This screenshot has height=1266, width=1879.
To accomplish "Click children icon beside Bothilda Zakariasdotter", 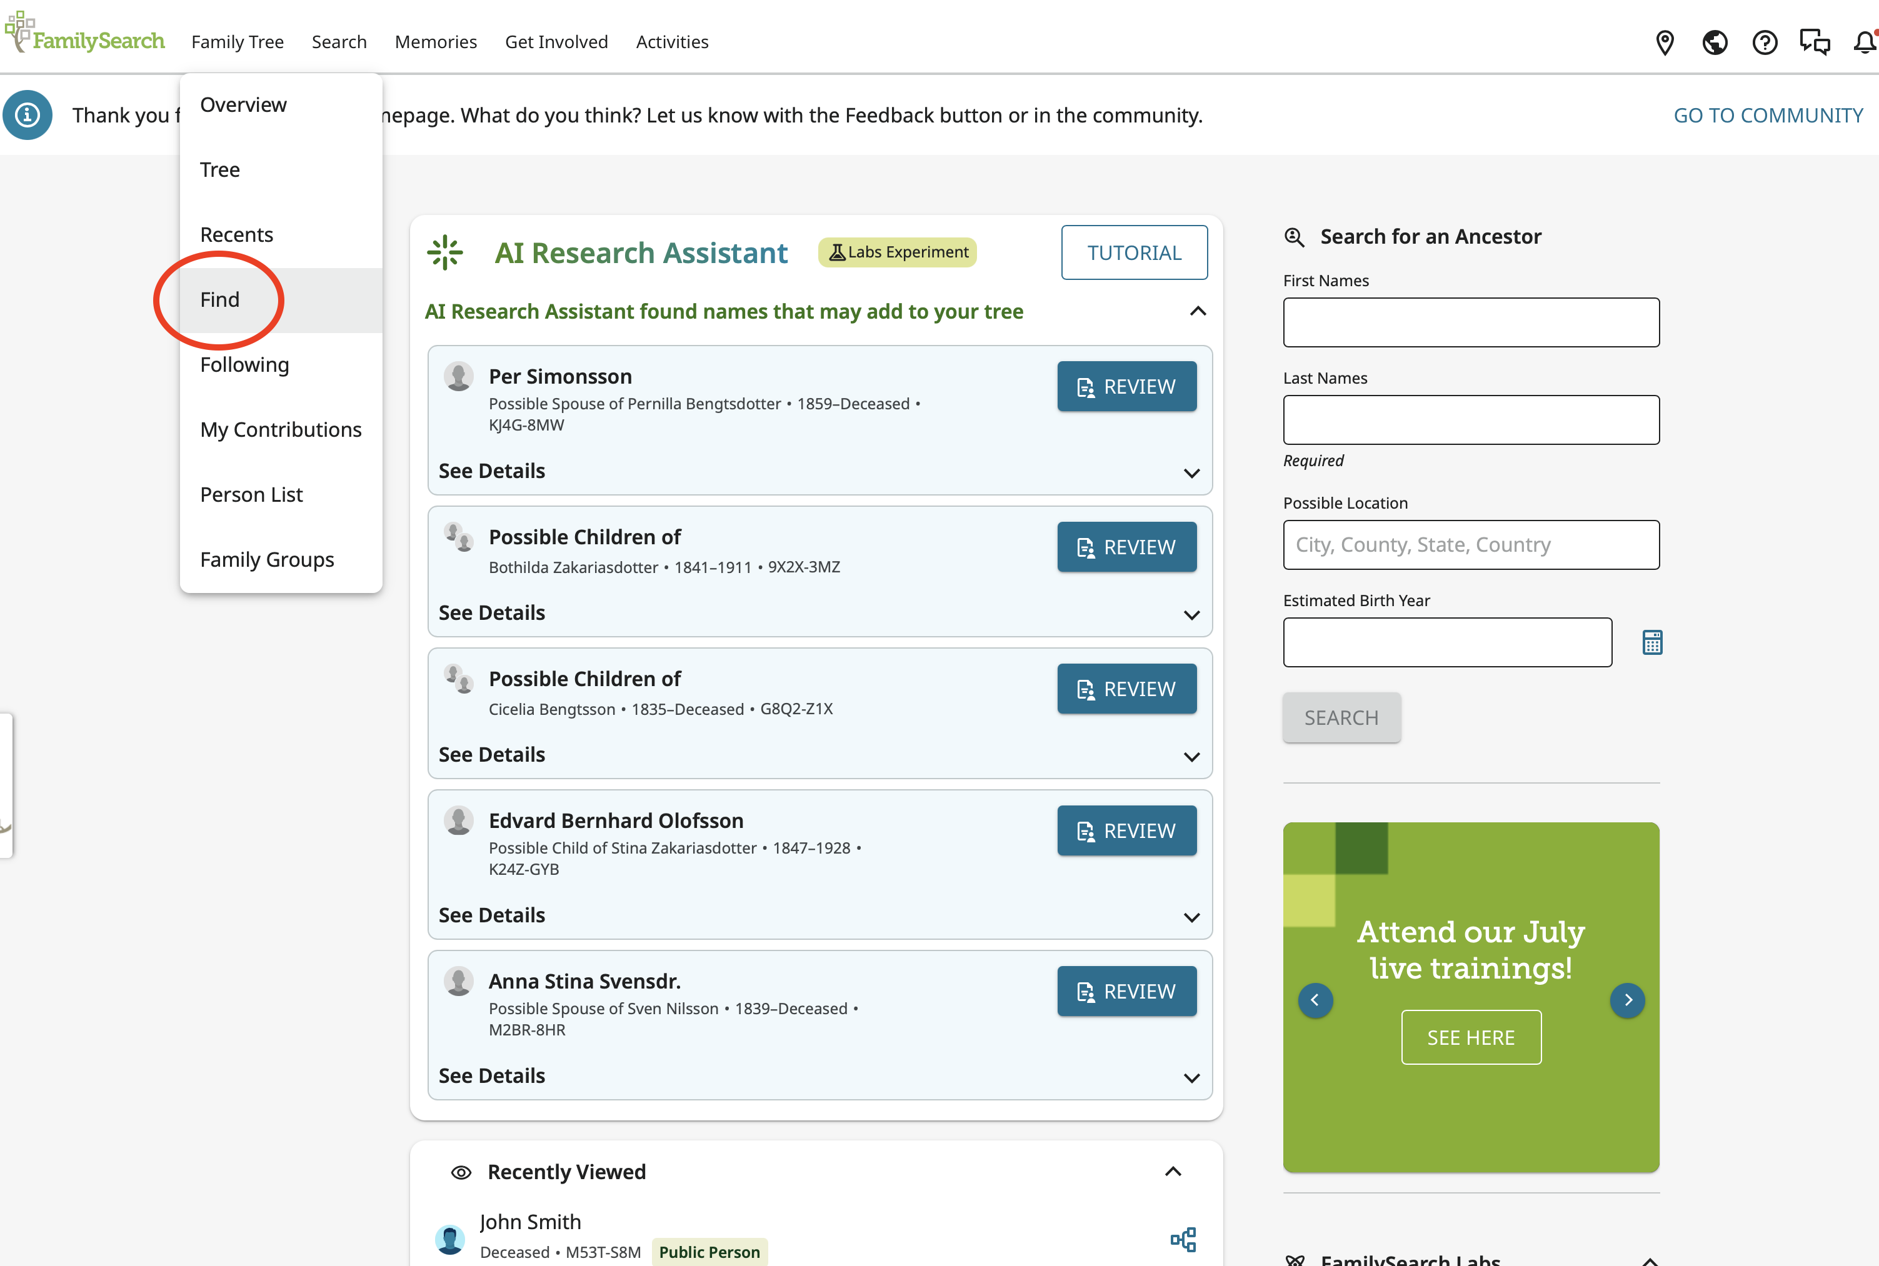I will (x=459, y=537).
